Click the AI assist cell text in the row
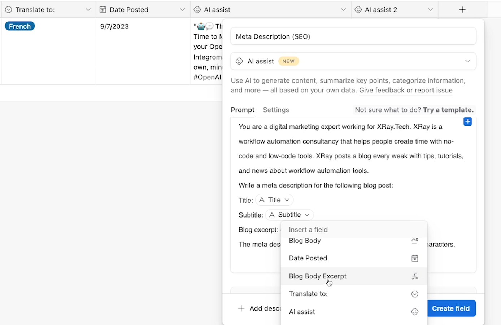 click(x=208, y=52)
